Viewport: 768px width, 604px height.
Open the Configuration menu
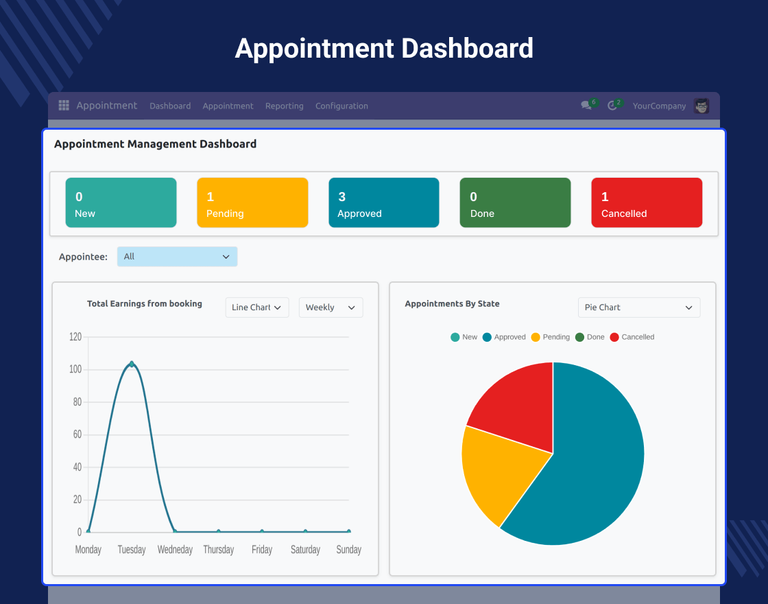click(x=341, y=106)
